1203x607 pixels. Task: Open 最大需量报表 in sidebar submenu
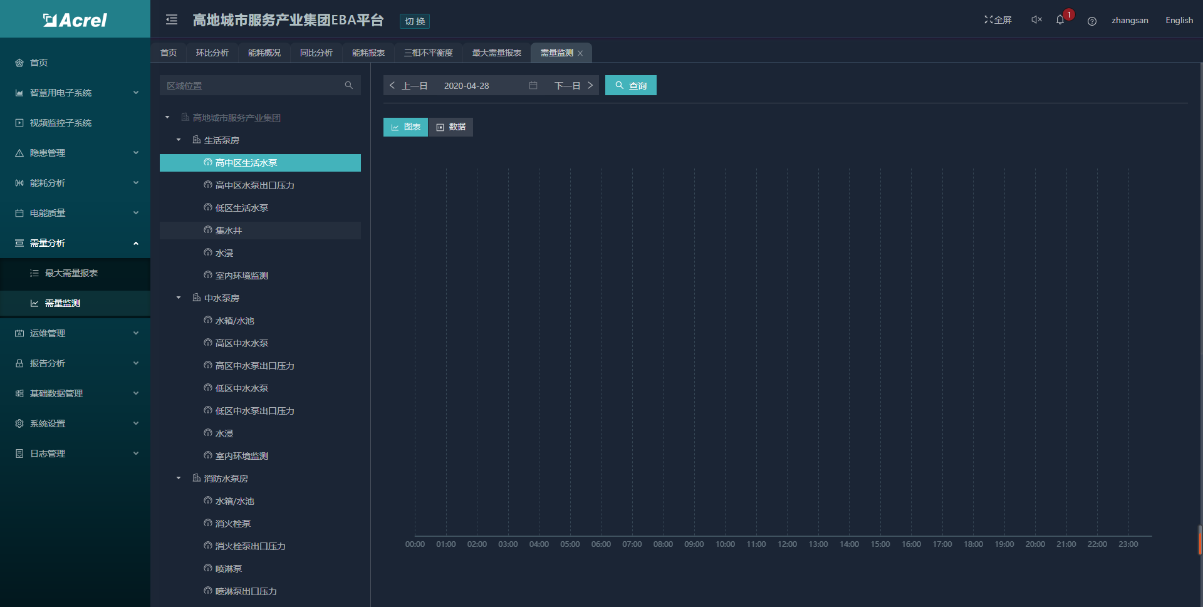coord(71,273)
